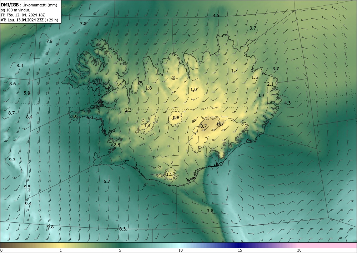
Task: Click the 5.9 value label
Action: (x=27, y=93)
